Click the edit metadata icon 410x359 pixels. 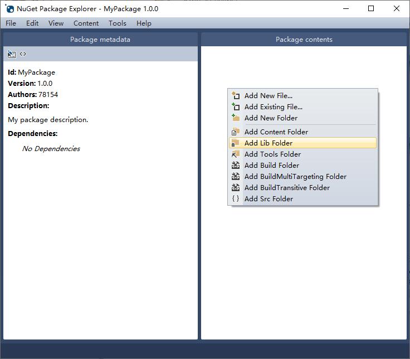tap(11, 54)
